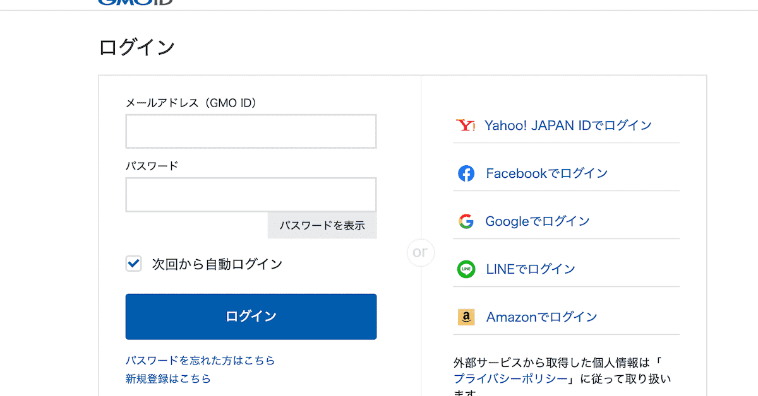This screenshot has height=396, width=758.
Task: Select the LINEでログイン text link
Action: click(531, 269)
